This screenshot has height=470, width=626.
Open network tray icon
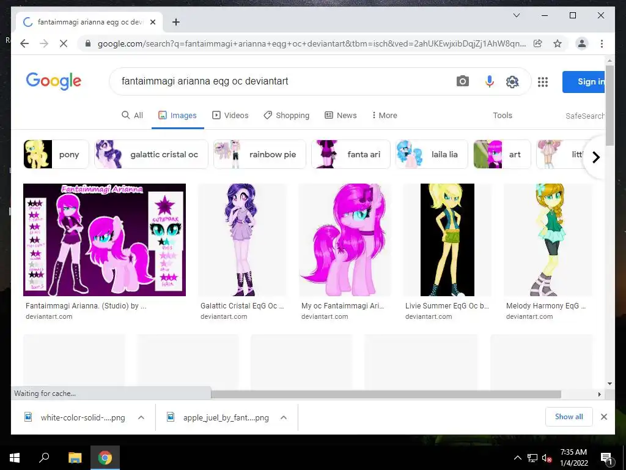click(x=532, y=458)
